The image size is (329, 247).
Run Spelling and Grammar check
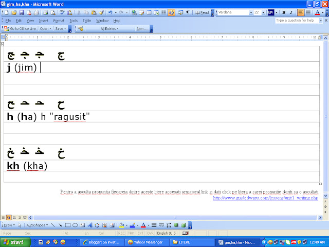click(62, 12)
